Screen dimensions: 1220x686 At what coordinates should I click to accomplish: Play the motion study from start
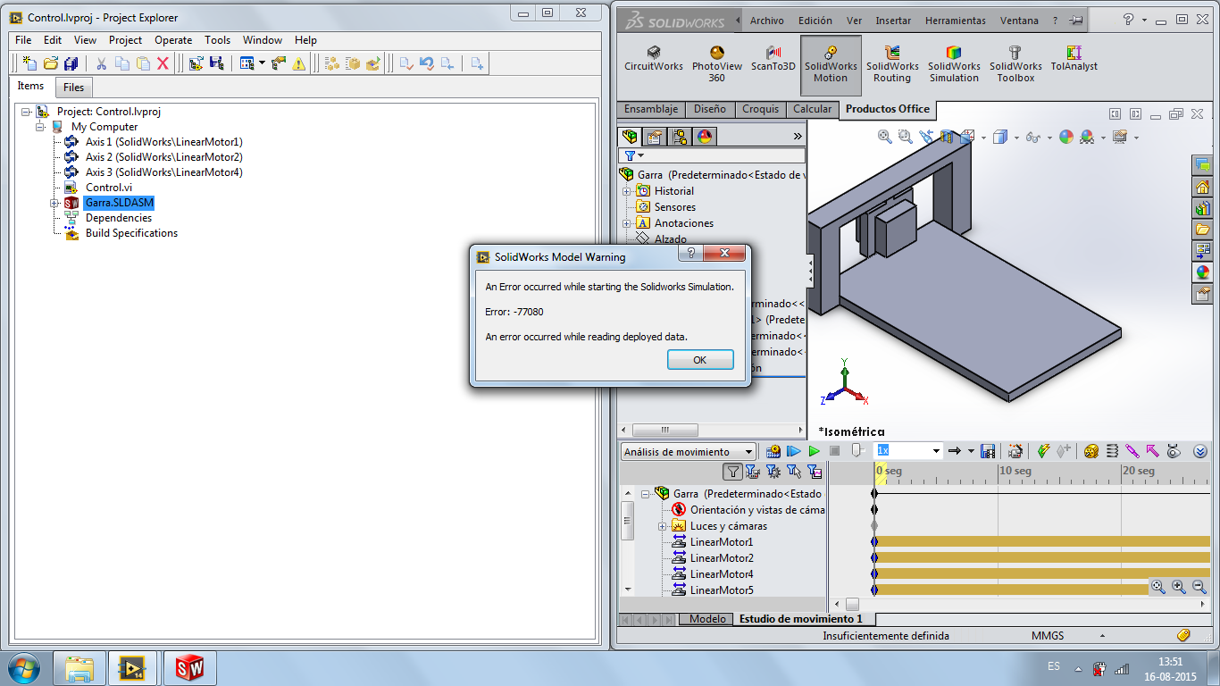(x=793, y=451)
